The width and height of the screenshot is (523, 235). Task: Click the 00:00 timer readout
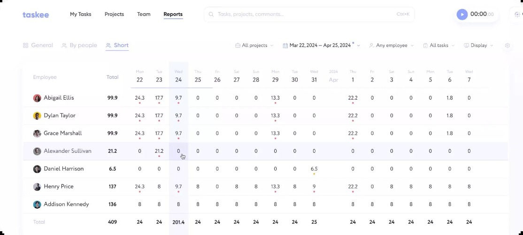(x=482, y=15)
